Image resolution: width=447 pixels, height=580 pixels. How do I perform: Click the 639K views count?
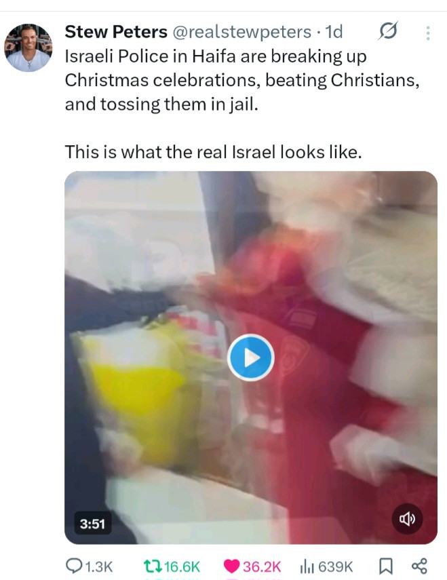[335, 566]
